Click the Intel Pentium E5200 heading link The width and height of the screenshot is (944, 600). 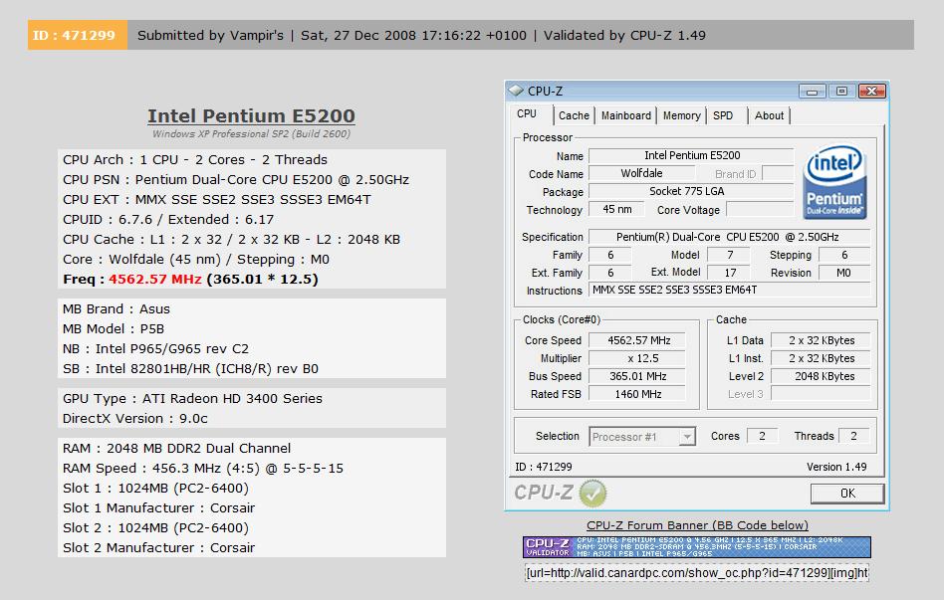(251, 115)
